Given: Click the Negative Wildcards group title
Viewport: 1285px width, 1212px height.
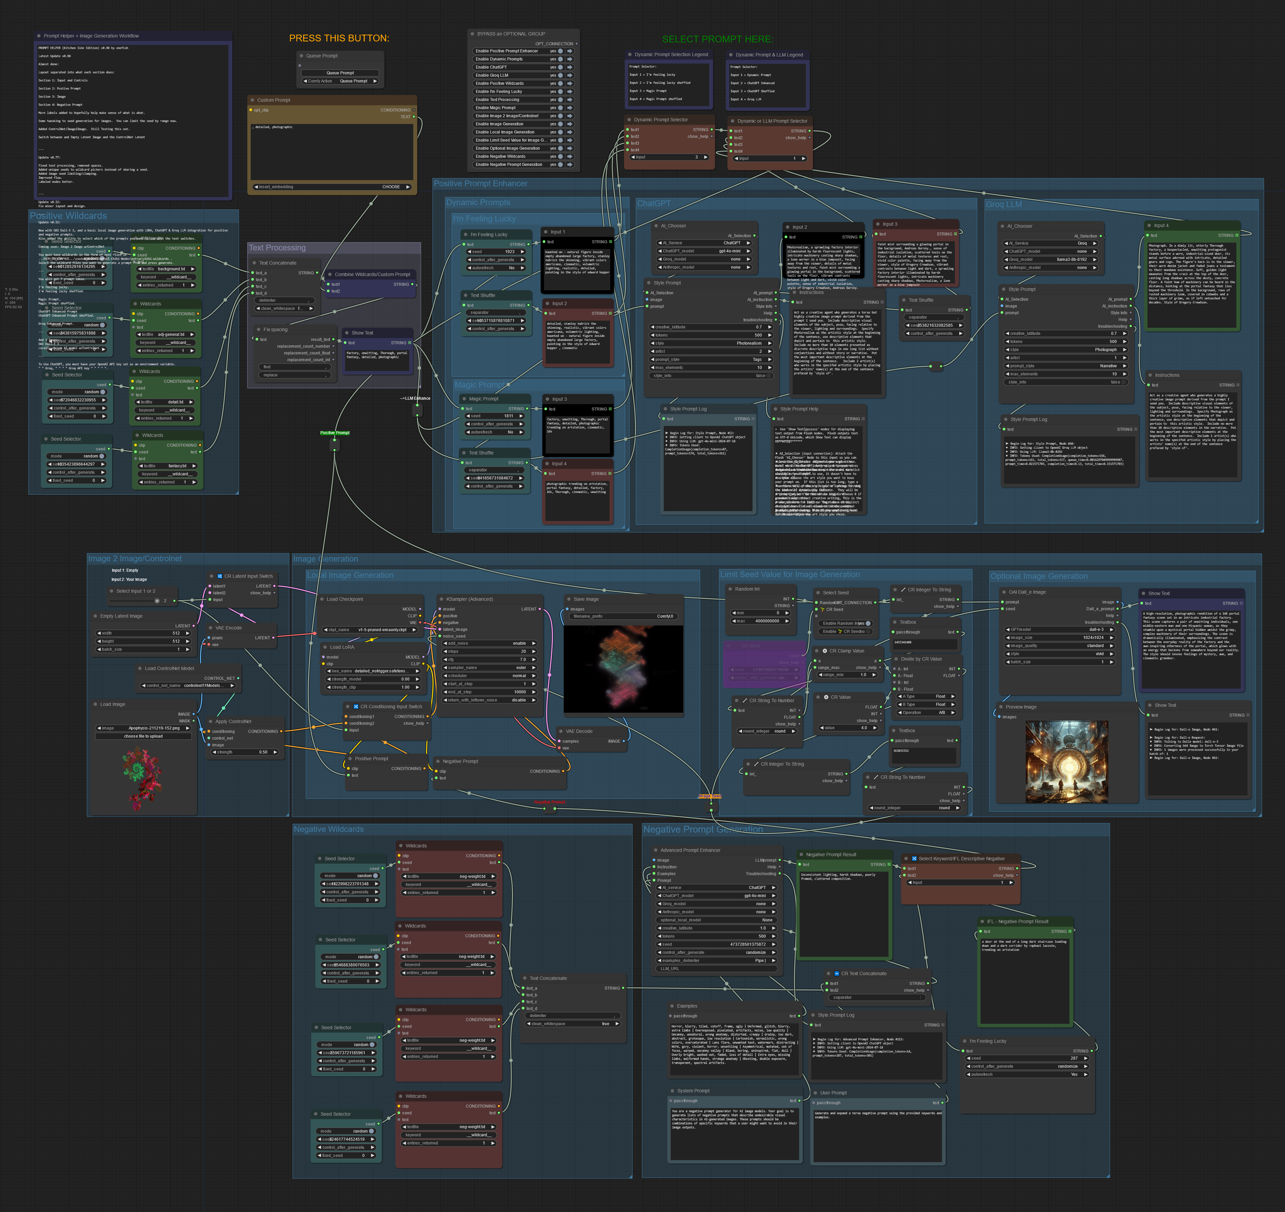Looking at the screenshot, I should [x=328, y=829].
